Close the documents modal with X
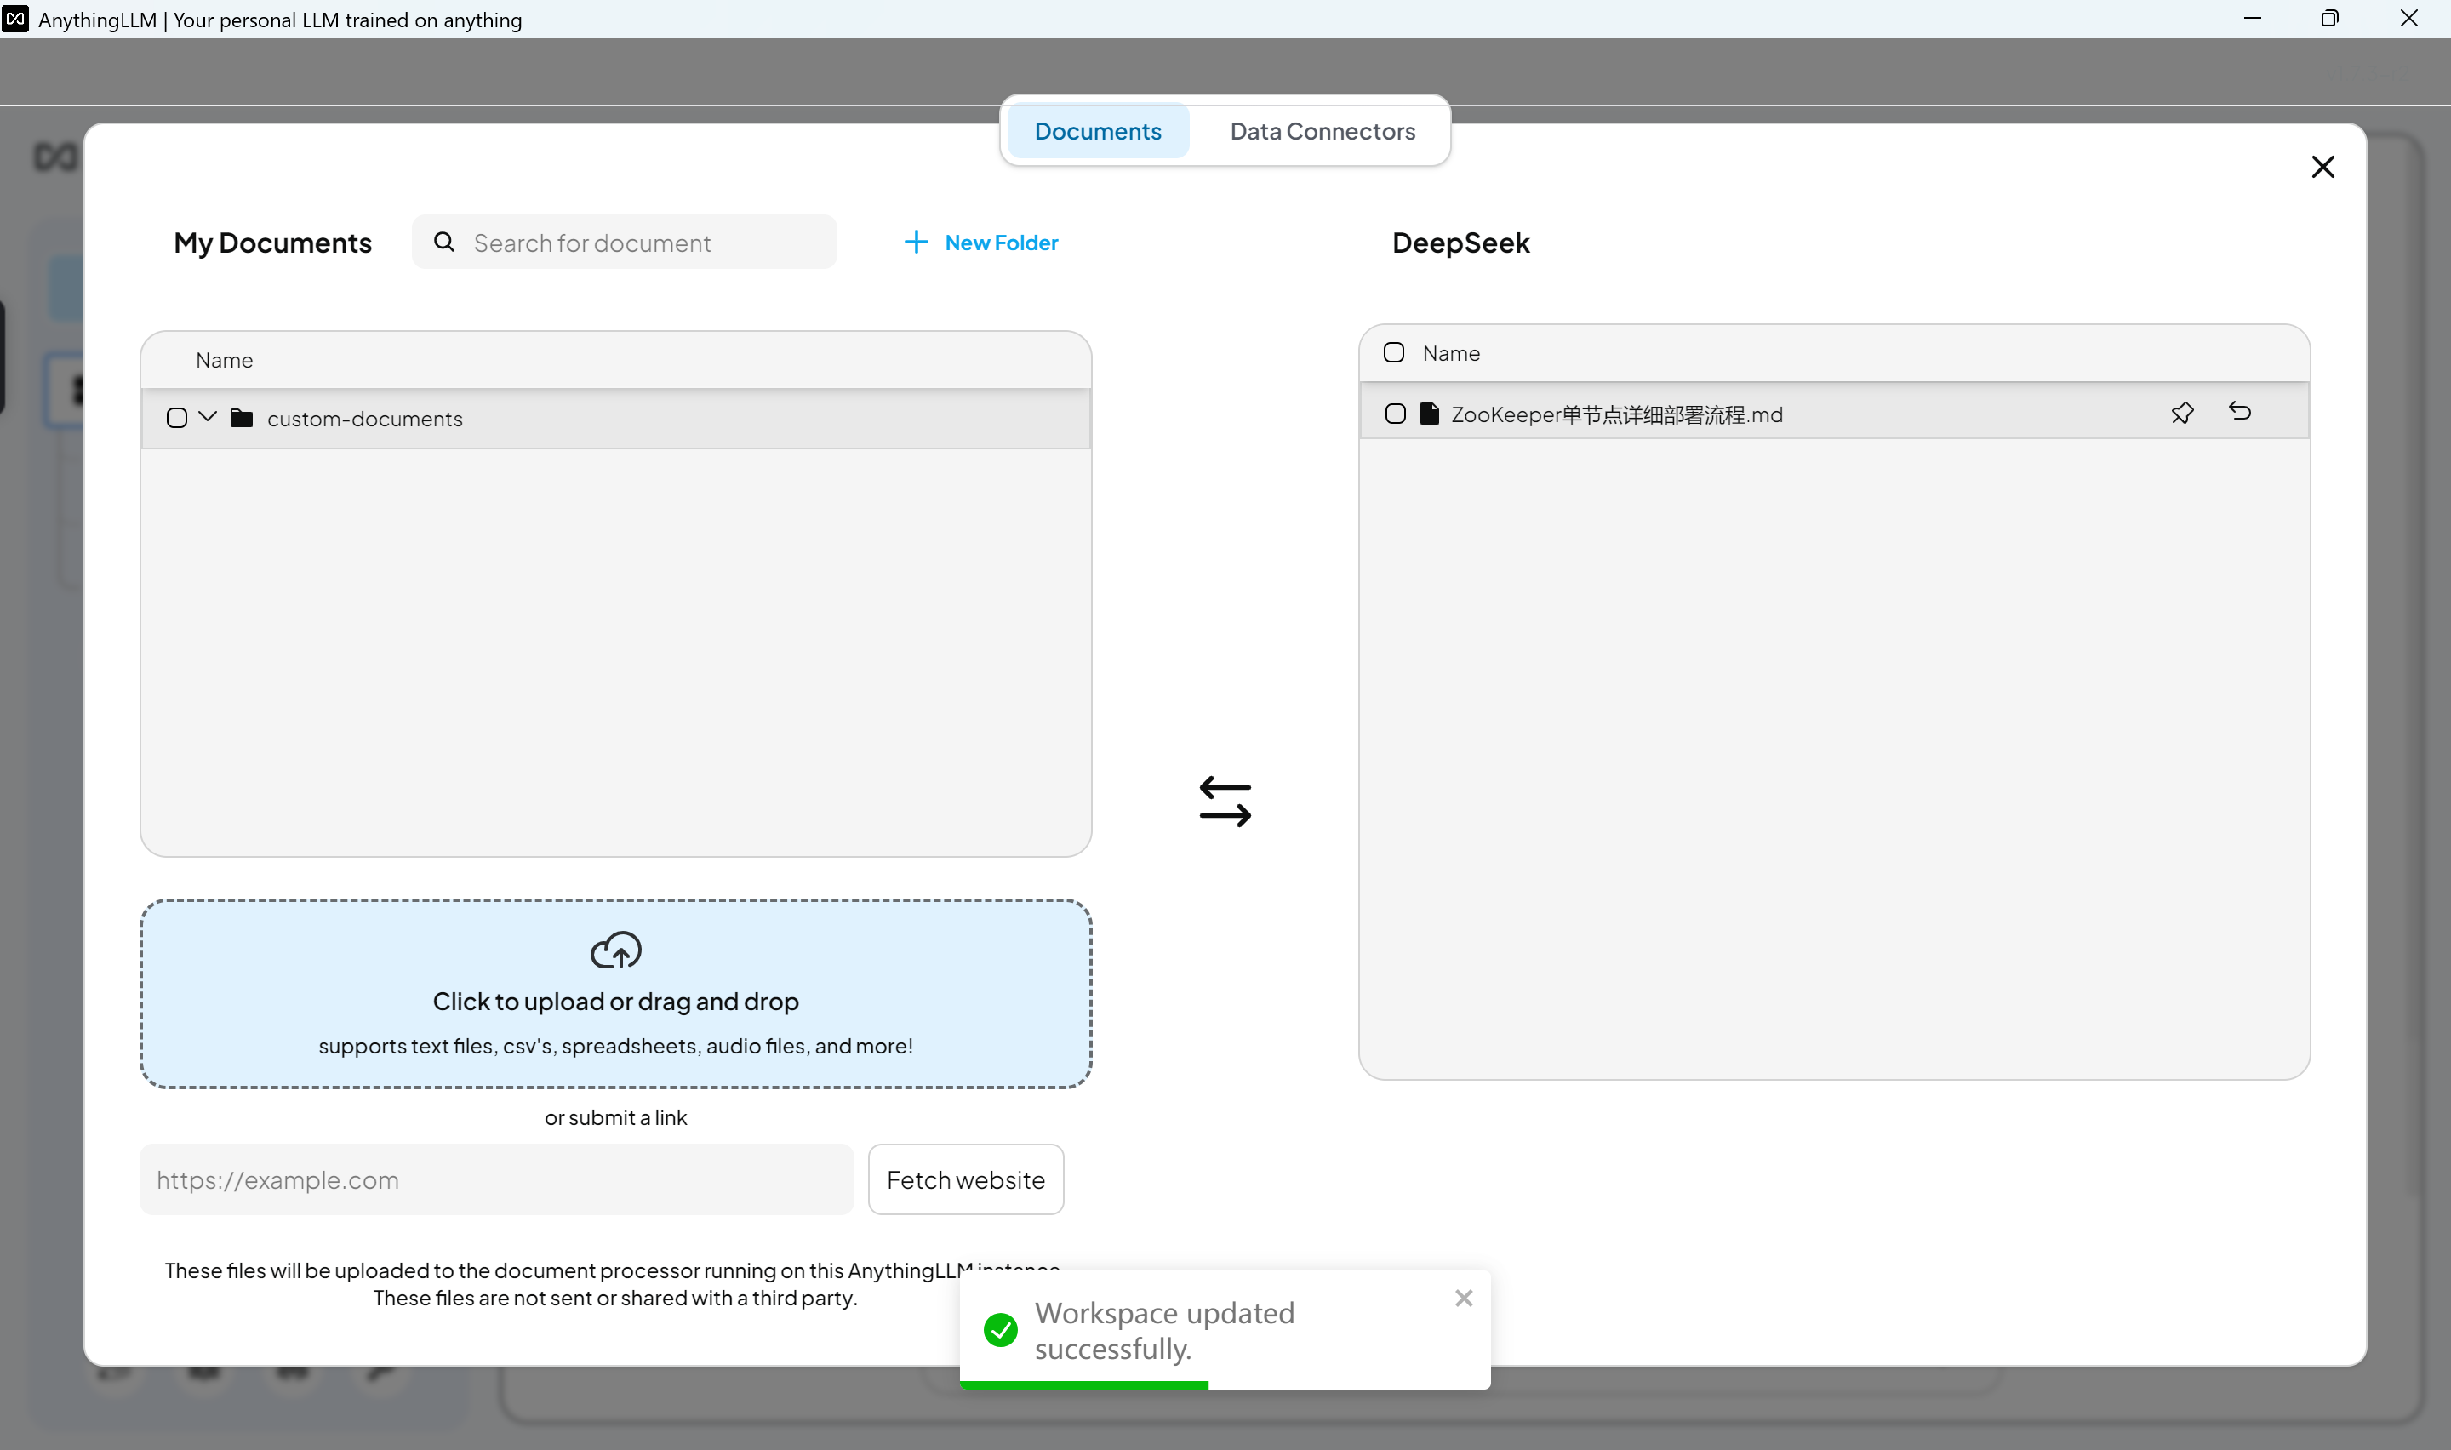2451x1450 pixels. (2322, 167)
